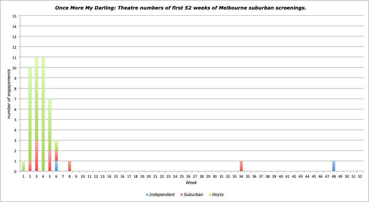This screenshot has height=202, width=369.
Task: Select the green Hoyts bar at week 4
Action: tap(43, 114)
